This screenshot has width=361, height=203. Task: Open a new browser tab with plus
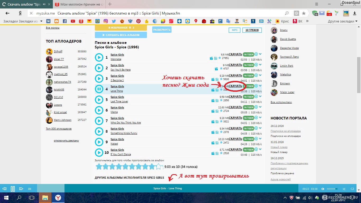110,4
